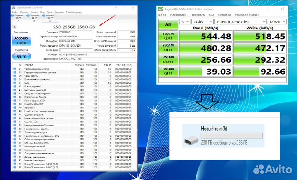
Task: Open the Настройки menu in CrystalDiskMark
Action: click(178, 14)
